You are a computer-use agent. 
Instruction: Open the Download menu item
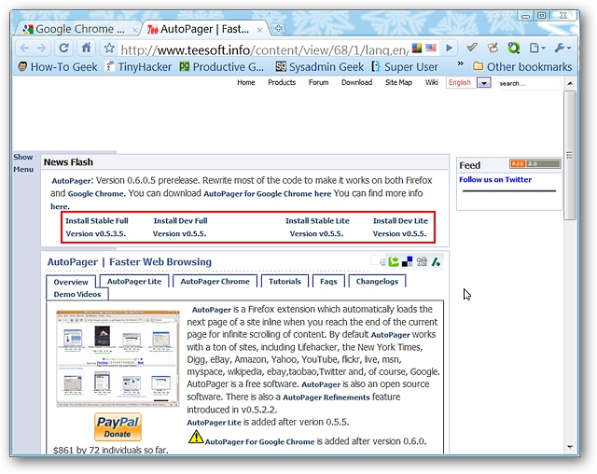click(356, 82)
